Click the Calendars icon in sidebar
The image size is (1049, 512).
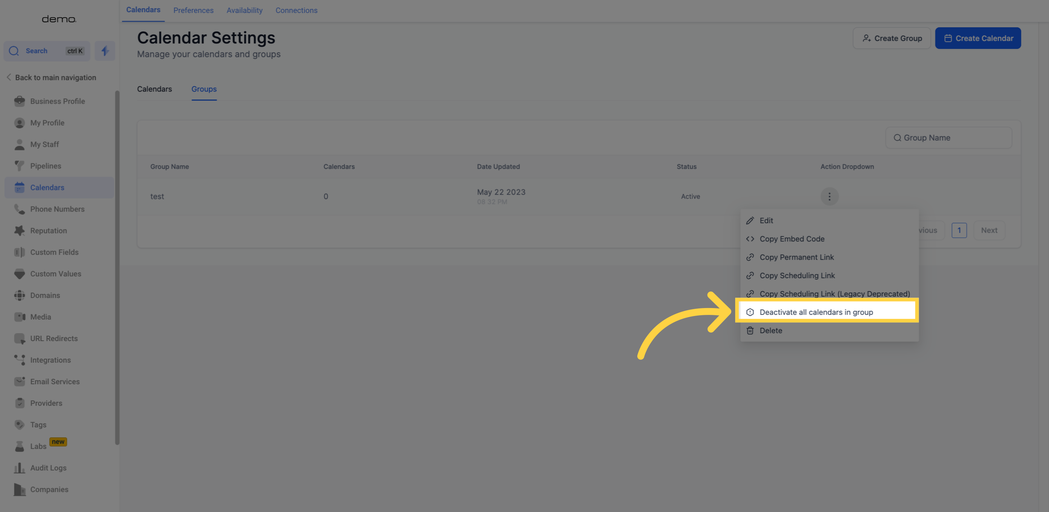[19, 187]
